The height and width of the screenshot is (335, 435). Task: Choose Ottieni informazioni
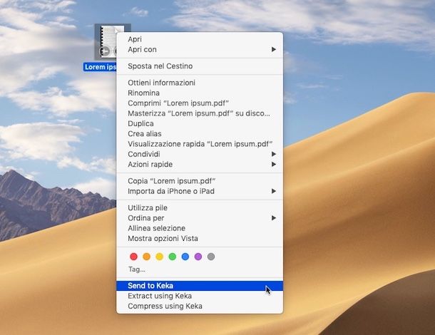[x=200, y=83]
